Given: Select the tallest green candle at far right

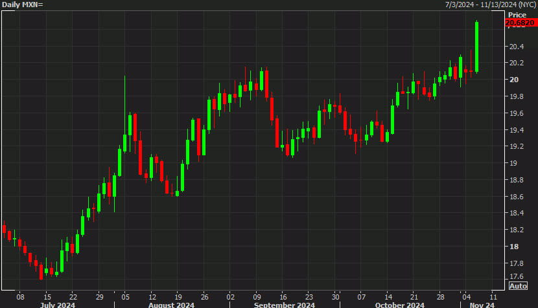Looking at the screenshot, I should 476,47.
